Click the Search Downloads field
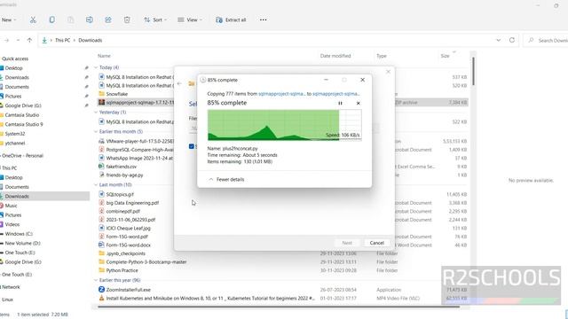The width and height of the screenshot is (568, 319). (x=547, y=40)
